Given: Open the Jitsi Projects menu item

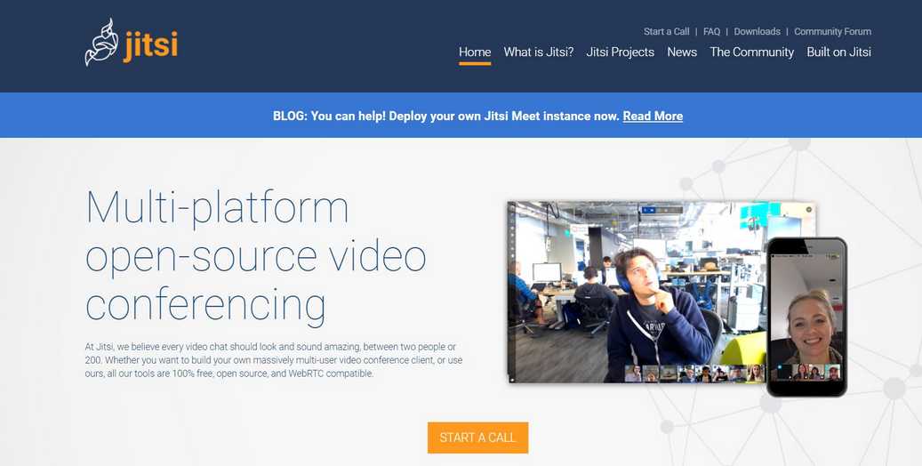Looking at the screenshot, I should [x=620, y=52].
